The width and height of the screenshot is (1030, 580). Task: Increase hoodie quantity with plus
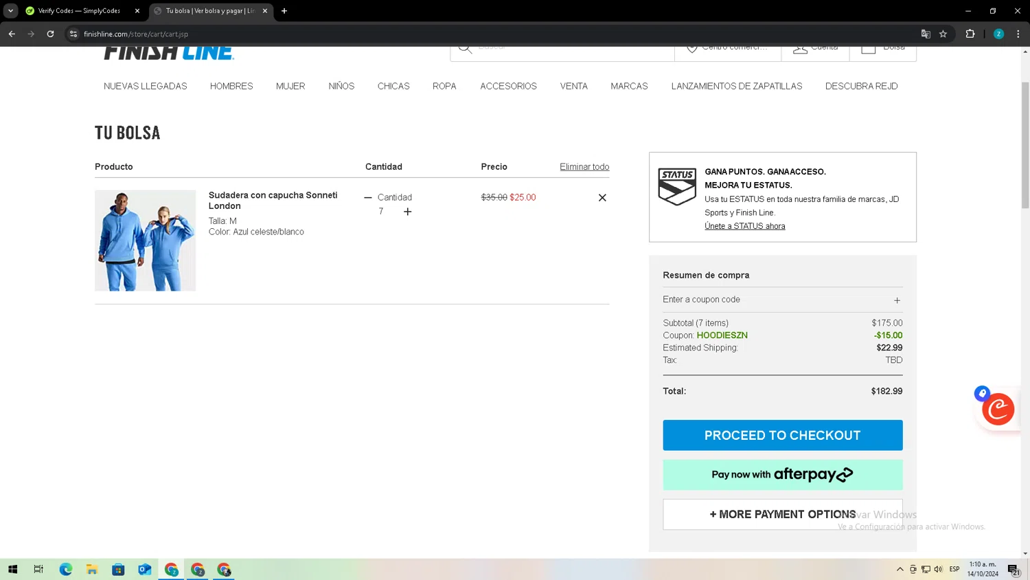point(407,212)
